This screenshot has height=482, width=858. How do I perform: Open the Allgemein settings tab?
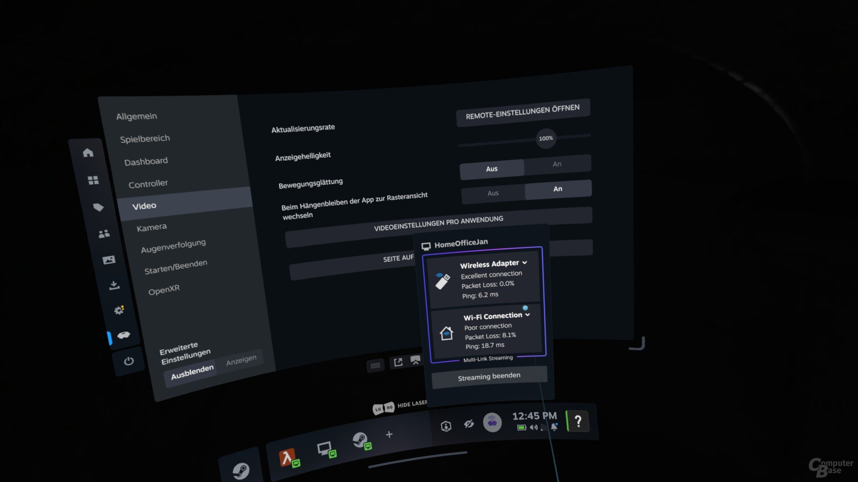[137, 116]
